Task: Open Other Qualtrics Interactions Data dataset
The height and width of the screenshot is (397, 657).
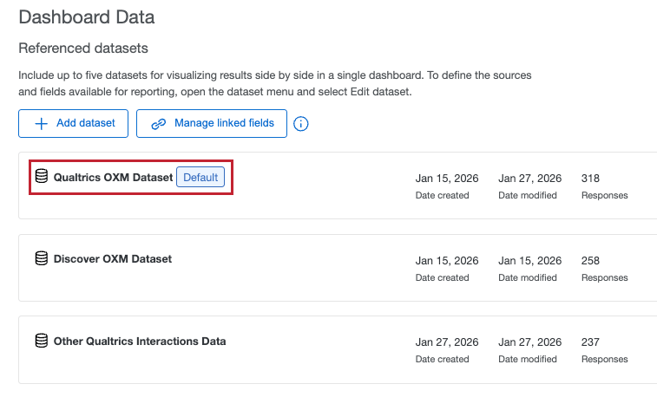Action: click(140, 341)
